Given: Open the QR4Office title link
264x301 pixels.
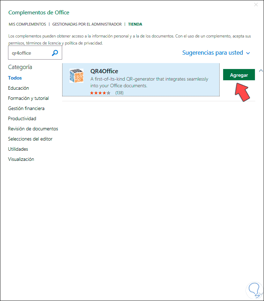Looking at the screenshot, I should pyautogui.click(x=104, y=71).
